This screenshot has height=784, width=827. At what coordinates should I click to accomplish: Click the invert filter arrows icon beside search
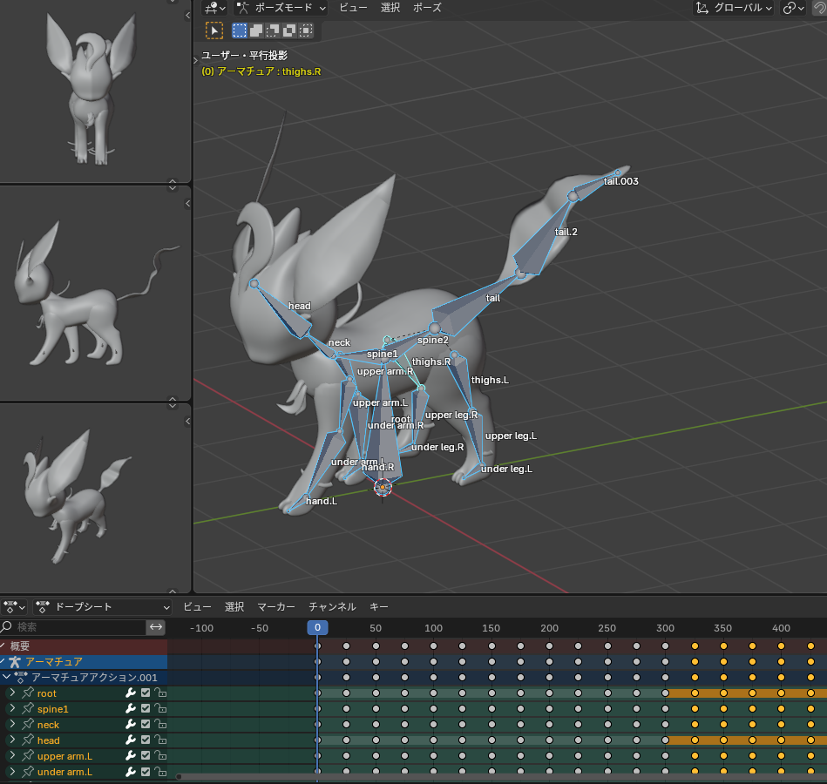(156, 626)
